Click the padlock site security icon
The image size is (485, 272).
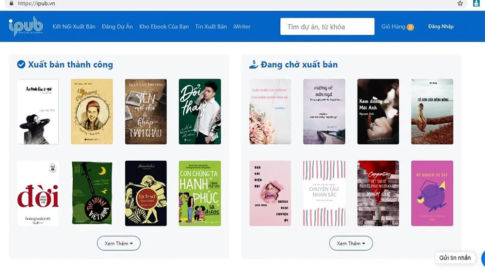pos(11,3)
